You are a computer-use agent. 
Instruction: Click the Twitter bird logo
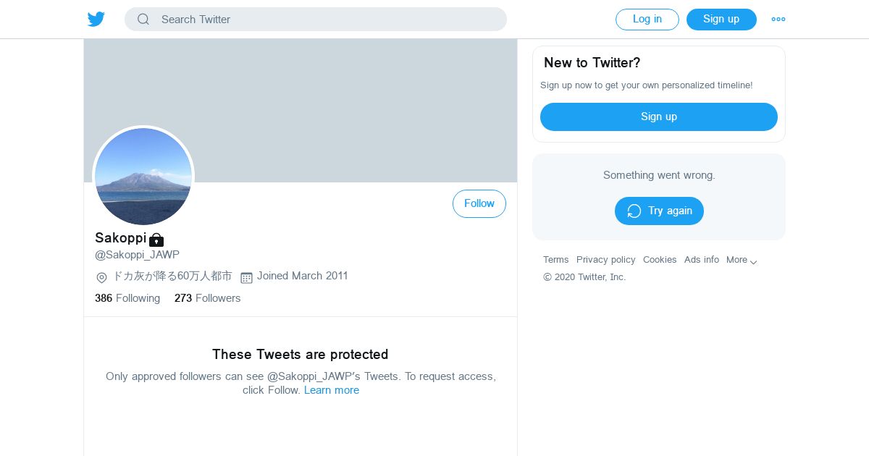(96, 20)
